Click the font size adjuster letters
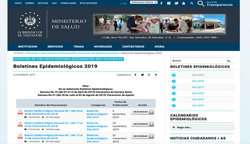The height and width of the screenshot is (144, 250). pyautogui.click(x=123, y=3)
